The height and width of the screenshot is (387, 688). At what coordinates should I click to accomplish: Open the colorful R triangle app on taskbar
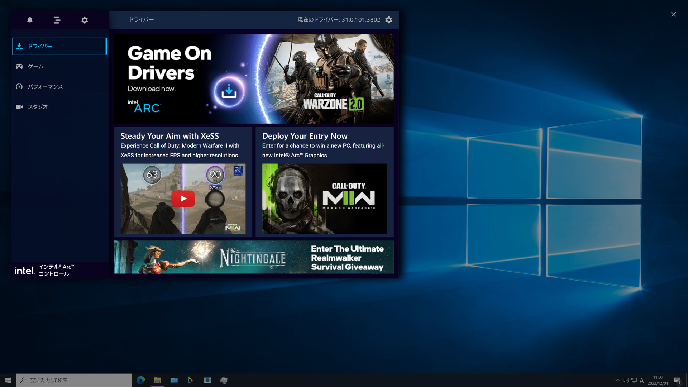191,380
